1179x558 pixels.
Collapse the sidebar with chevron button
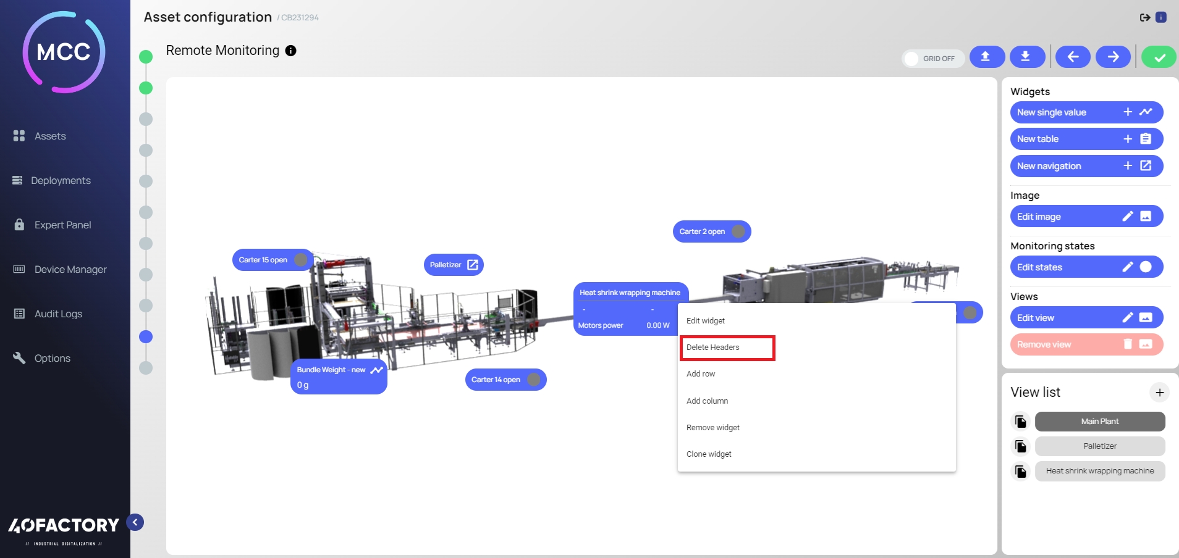[x=135, y=522]
